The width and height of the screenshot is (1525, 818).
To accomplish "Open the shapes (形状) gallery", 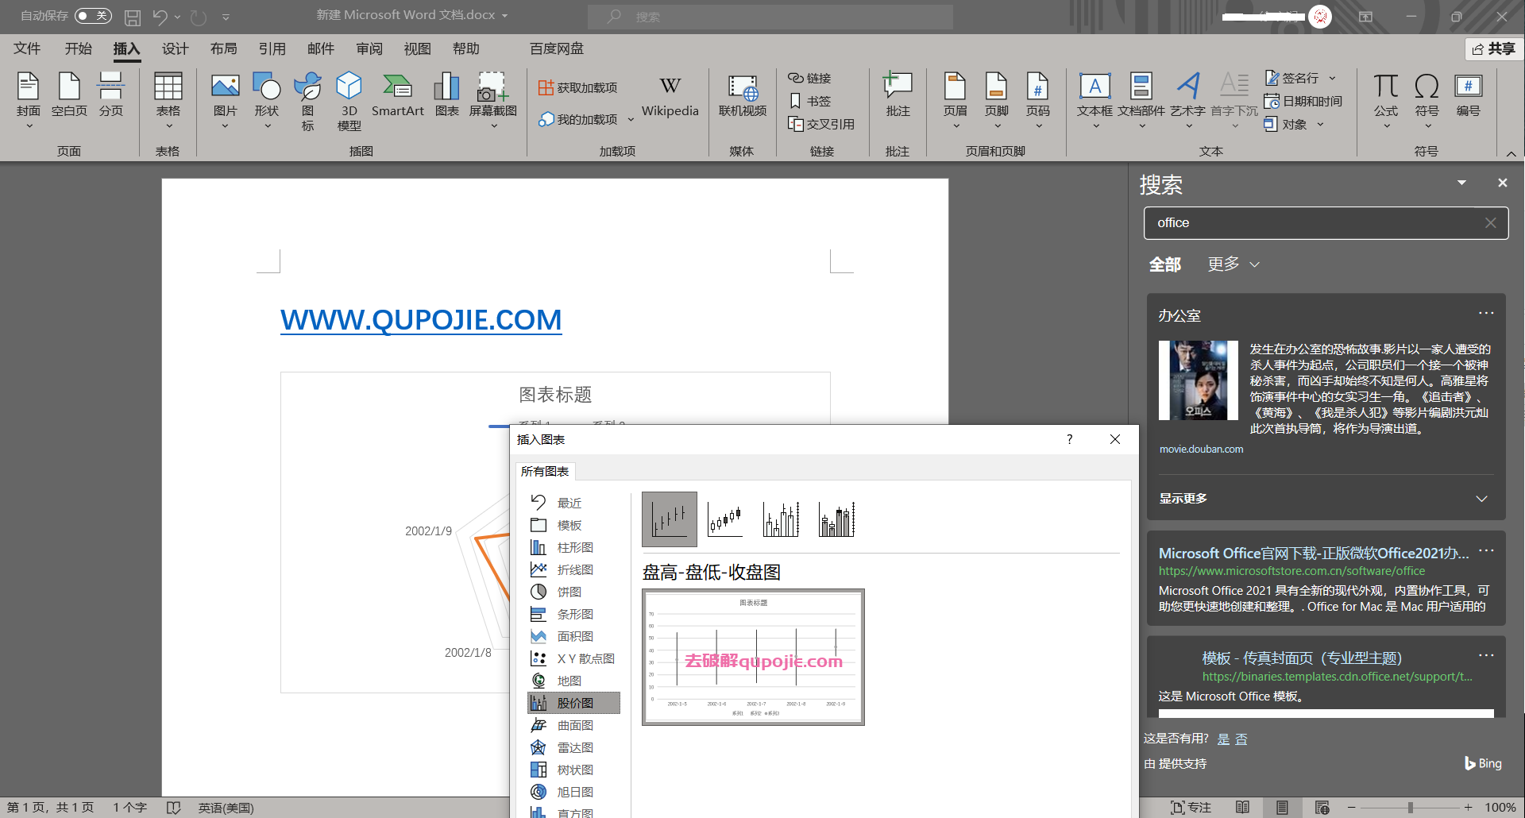I will coord(267,99).
